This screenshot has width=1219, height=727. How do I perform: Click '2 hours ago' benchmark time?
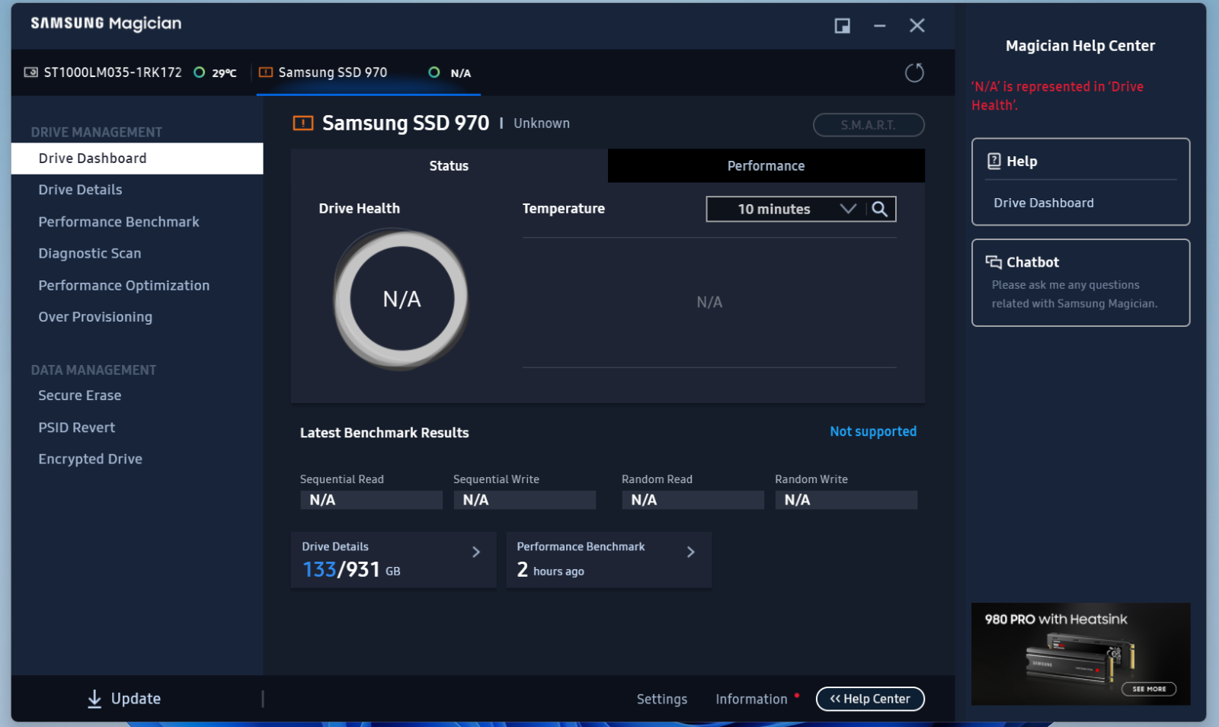click(x=550, y=570)
